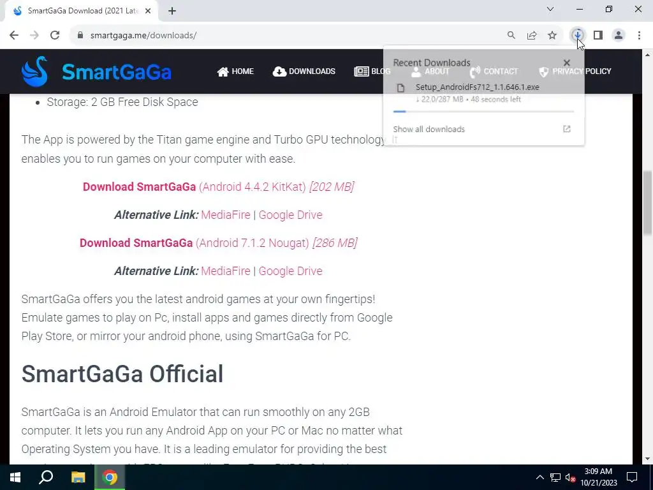
Task: Toggle the Chrome downloads toolbar icon
Action: coord(578,35)
